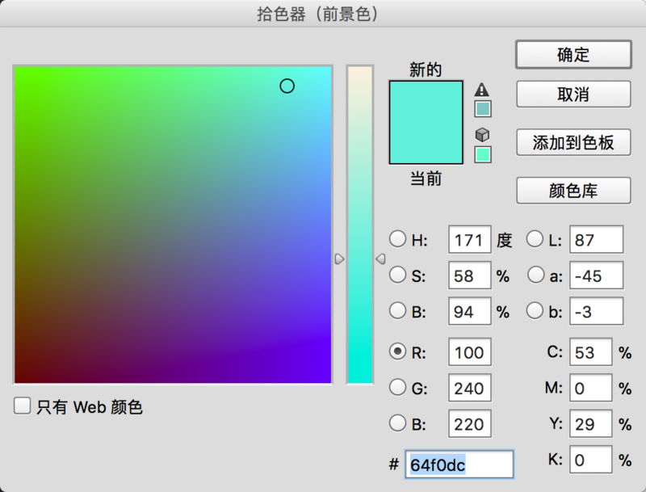Screen dimensions: 646x492
Task: Click the S field showing 58
Action: pos(470,275)
